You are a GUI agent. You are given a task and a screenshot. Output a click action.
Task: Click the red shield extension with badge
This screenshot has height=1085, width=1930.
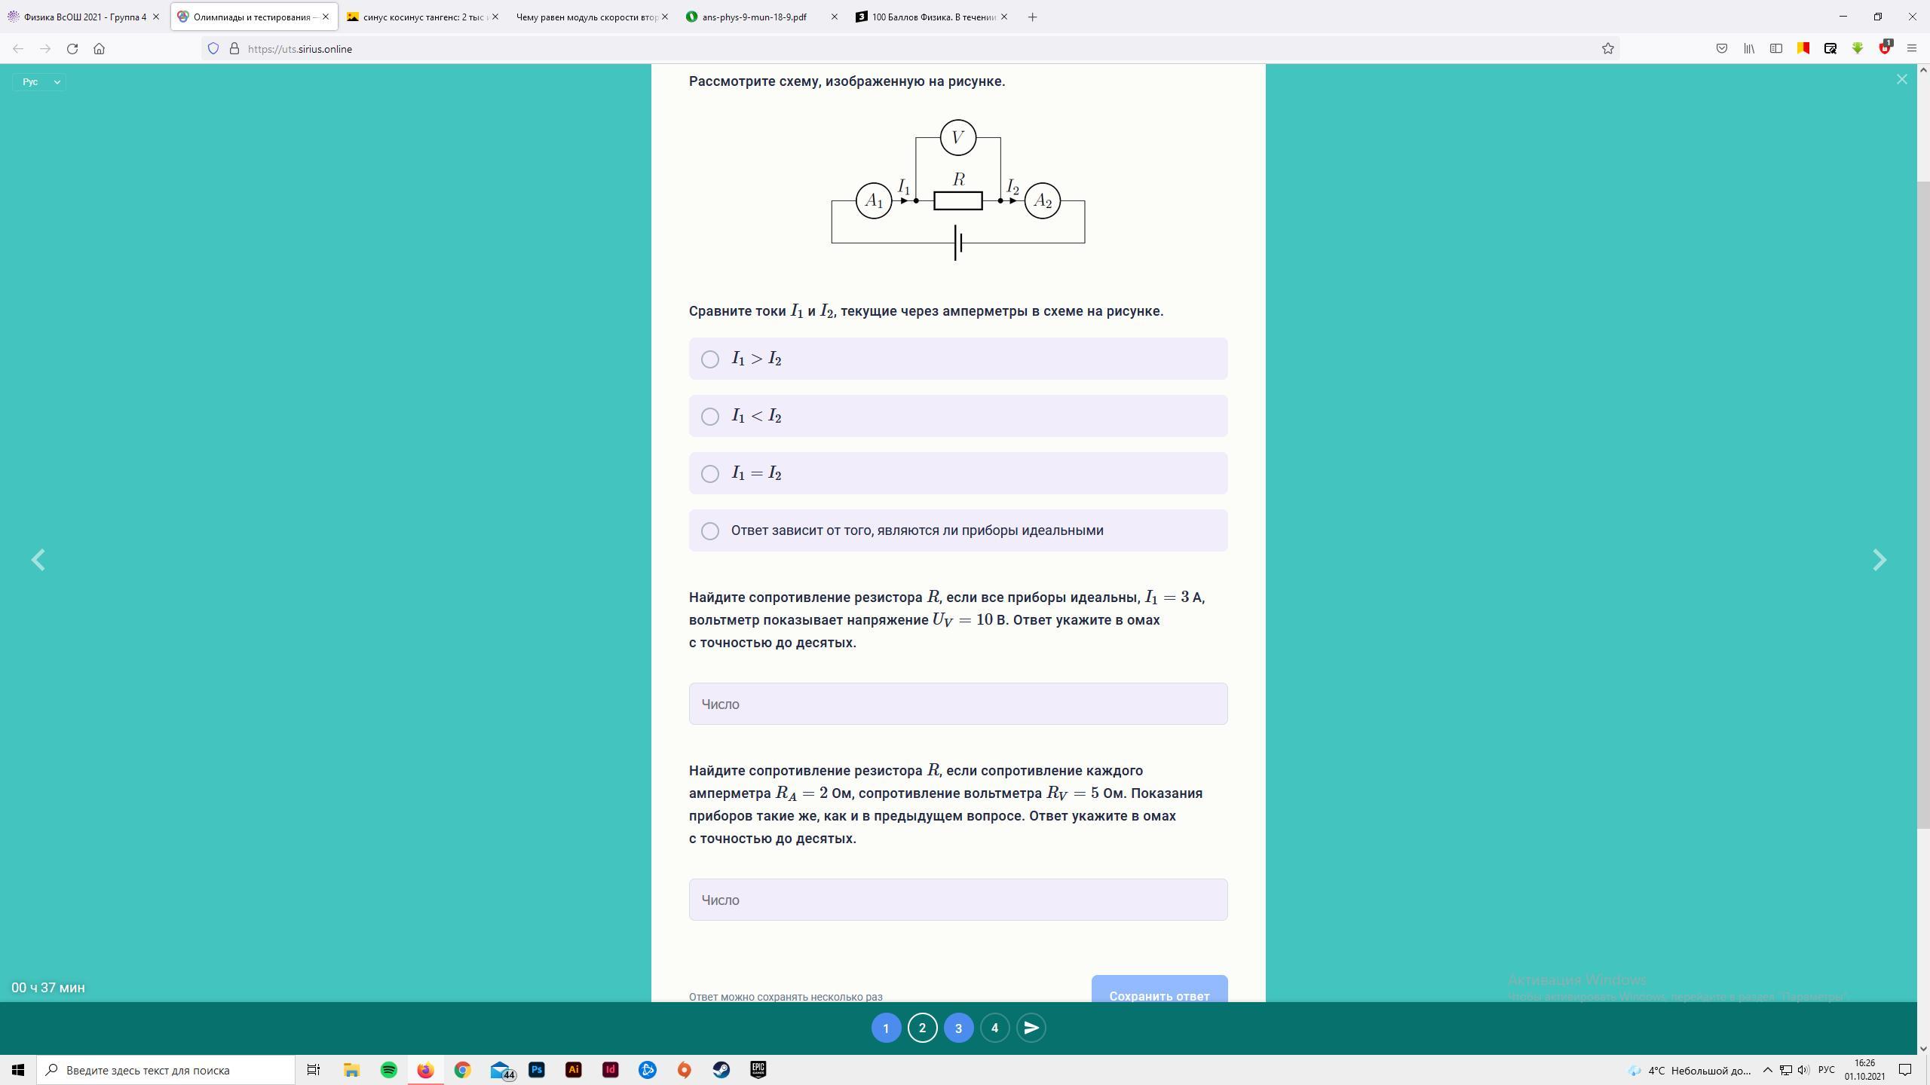point(1885,47)
